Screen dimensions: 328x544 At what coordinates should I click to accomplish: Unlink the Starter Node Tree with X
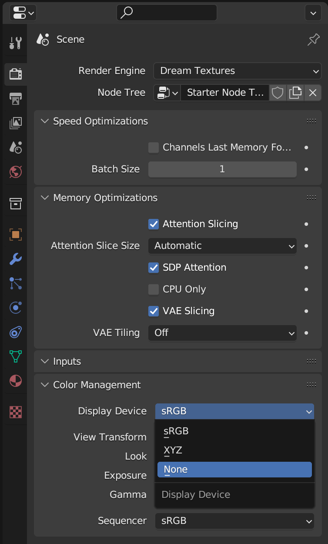coord(312,93)
